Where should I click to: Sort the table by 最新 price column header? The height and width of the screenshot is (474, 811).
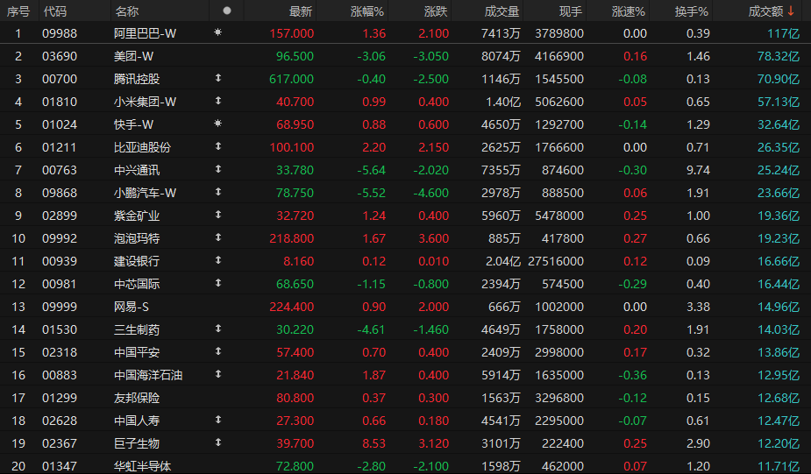301,11
